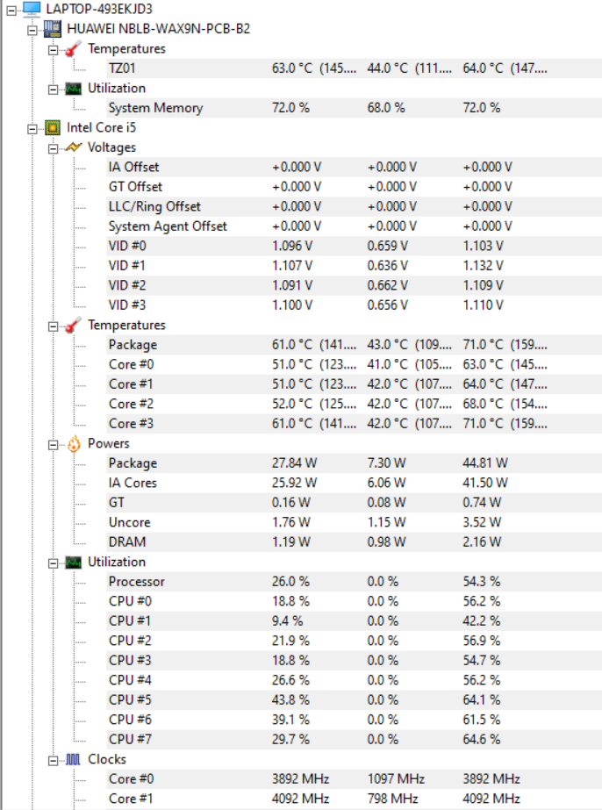Select the Core #1 clock row at 4092 MHz
602x810 pixels.
[354, 799]
